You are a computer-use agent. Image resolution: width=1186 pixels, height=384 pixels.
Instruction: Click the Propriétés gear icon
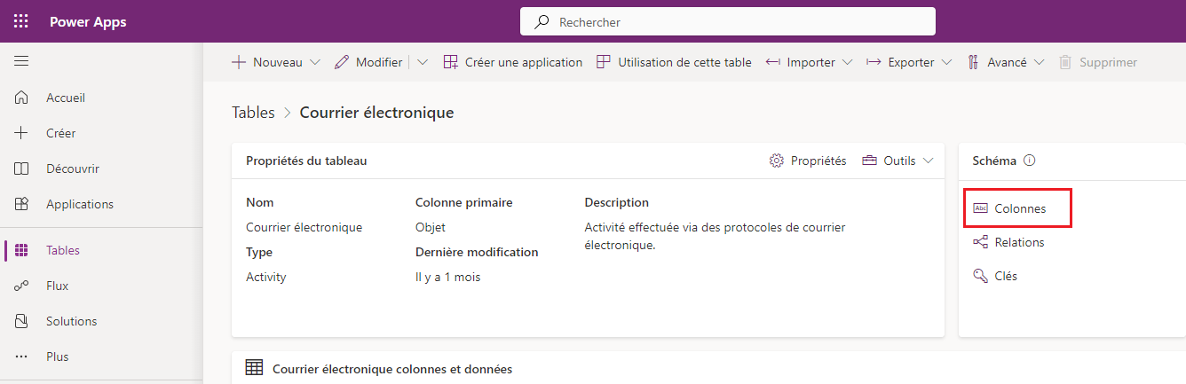(x=777, y=161)
